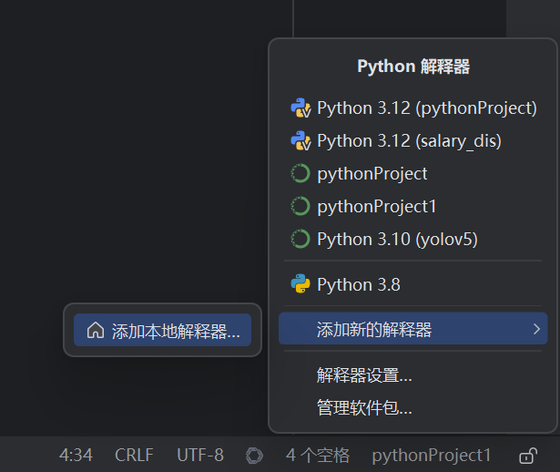The height and width of the screenshot is (472, 560).
Task: Click conda ring icon beside Python 3.10 (yolov5)
Action: tap(300, 239)
